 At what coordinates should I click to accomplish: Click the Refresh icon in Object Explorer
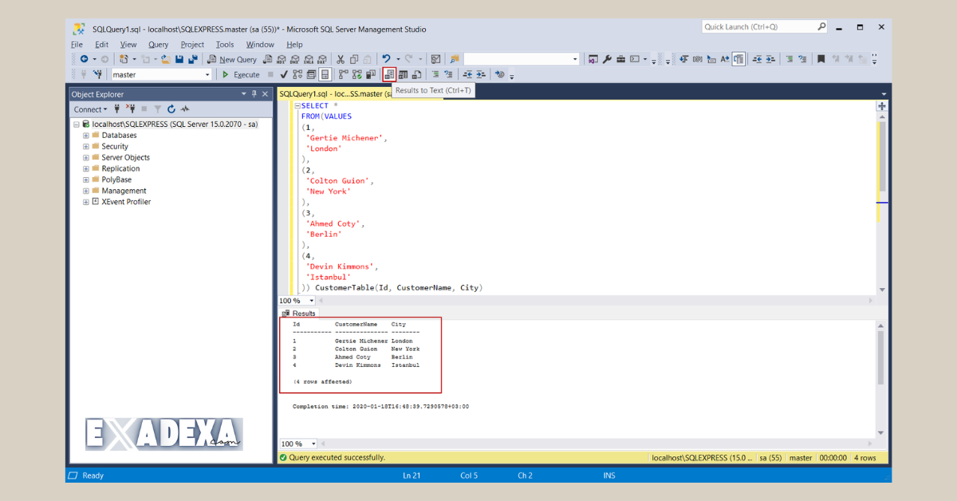click(171, 108)
